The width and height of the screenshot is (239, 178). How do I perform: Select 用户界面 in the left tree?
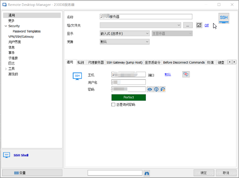coord(15,42)
